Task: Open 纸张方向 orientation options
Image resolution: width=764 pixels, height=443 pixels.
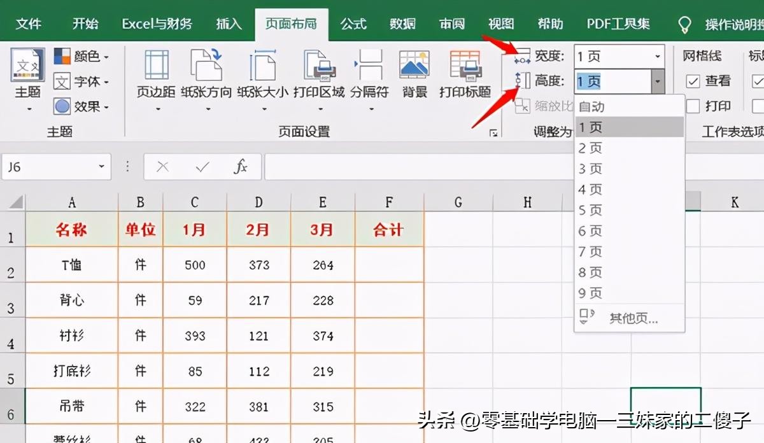Action: coord(206,67)
